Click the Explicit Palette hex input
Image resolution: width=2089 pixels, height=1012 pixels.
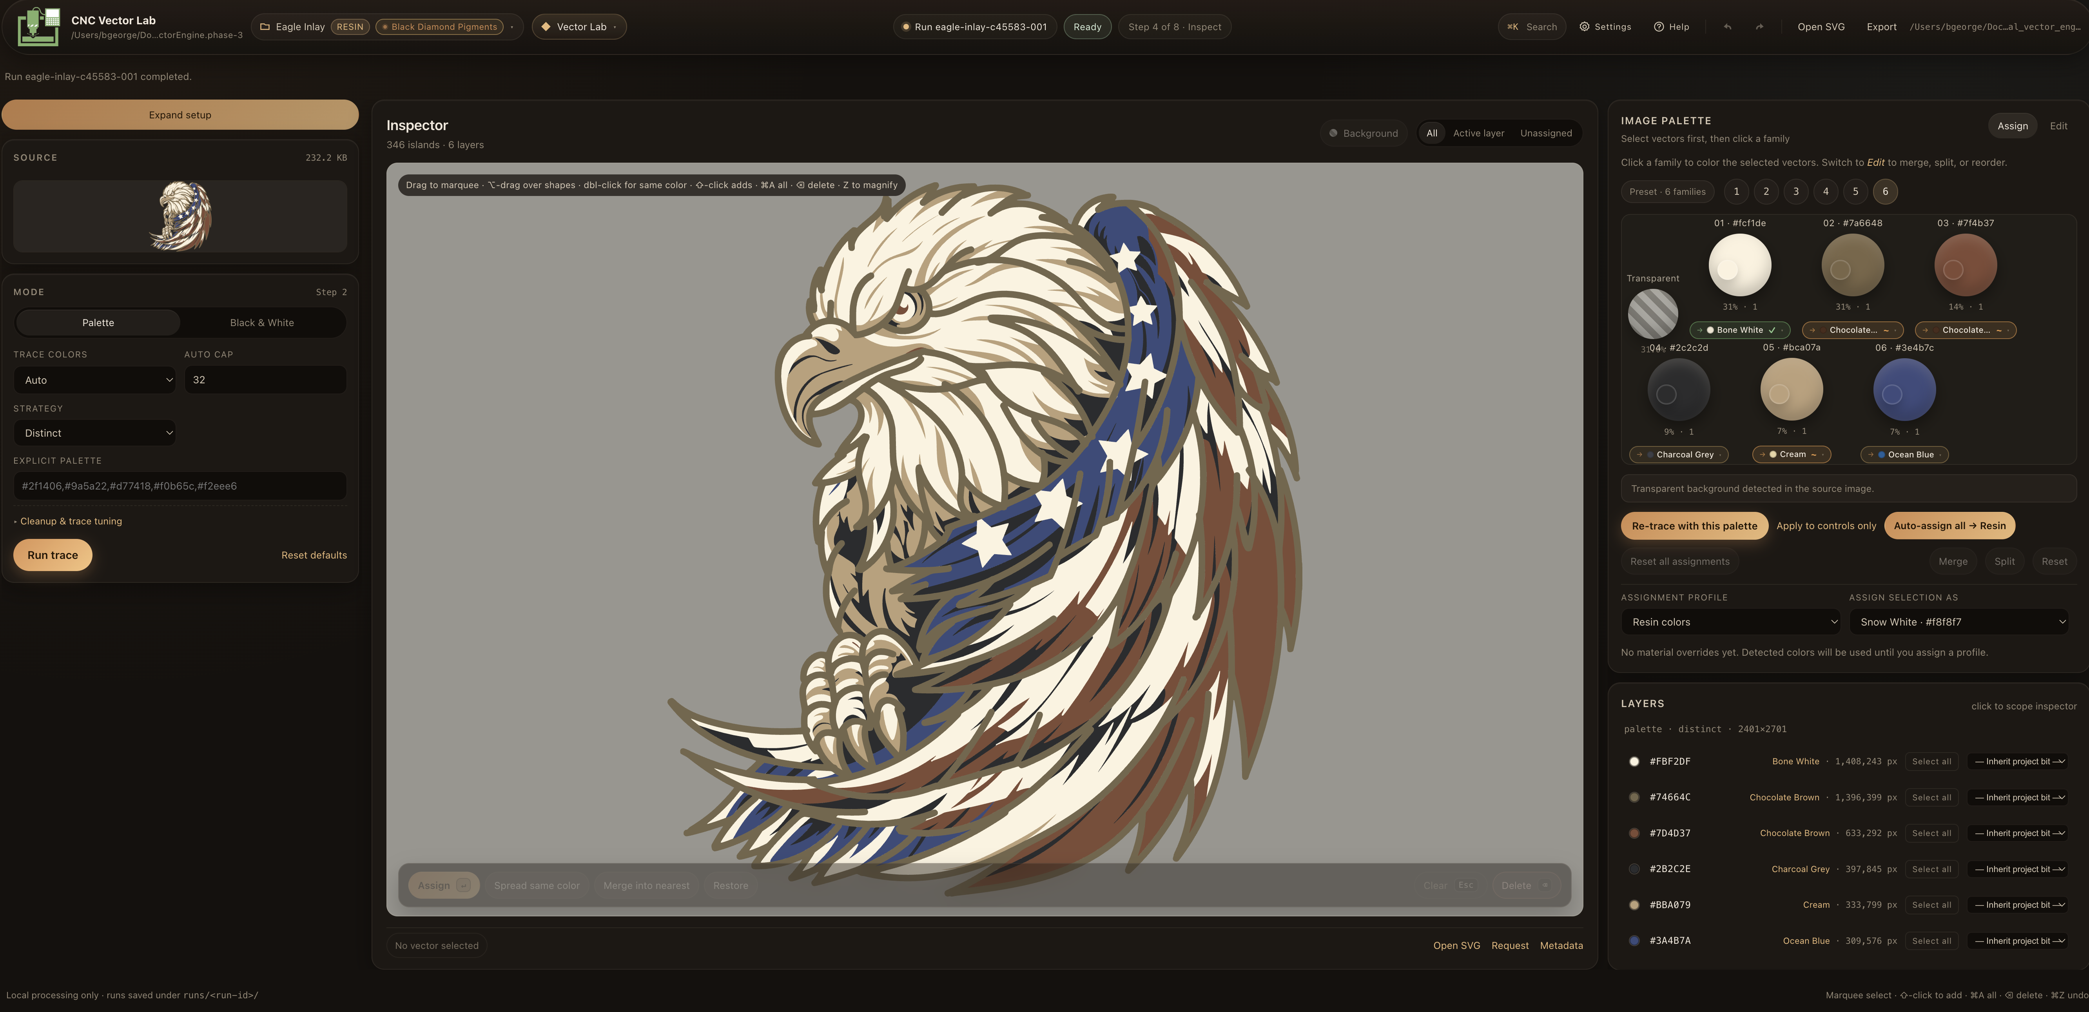click(180, 486)
